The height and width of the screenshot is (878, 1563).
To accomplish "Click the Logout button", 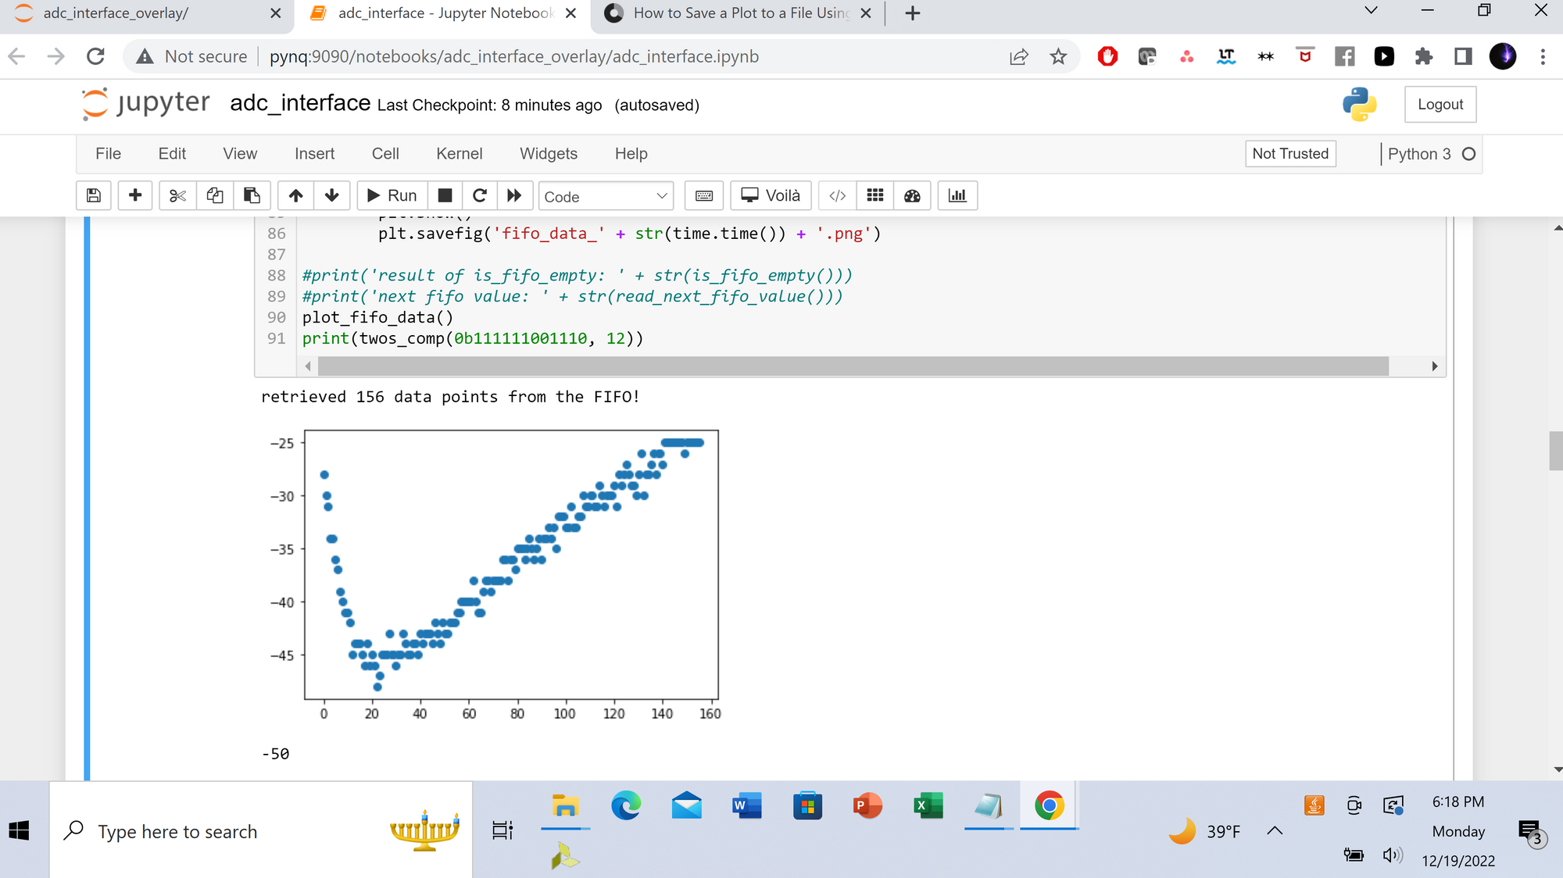I will click(1440, 105).
